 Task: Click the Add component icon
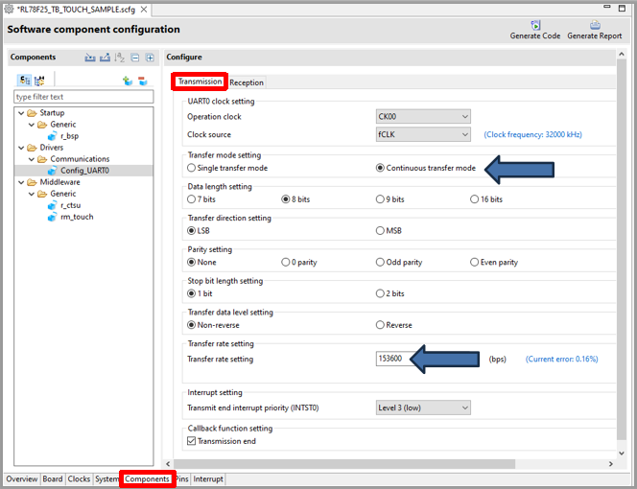tap(127, 81)
